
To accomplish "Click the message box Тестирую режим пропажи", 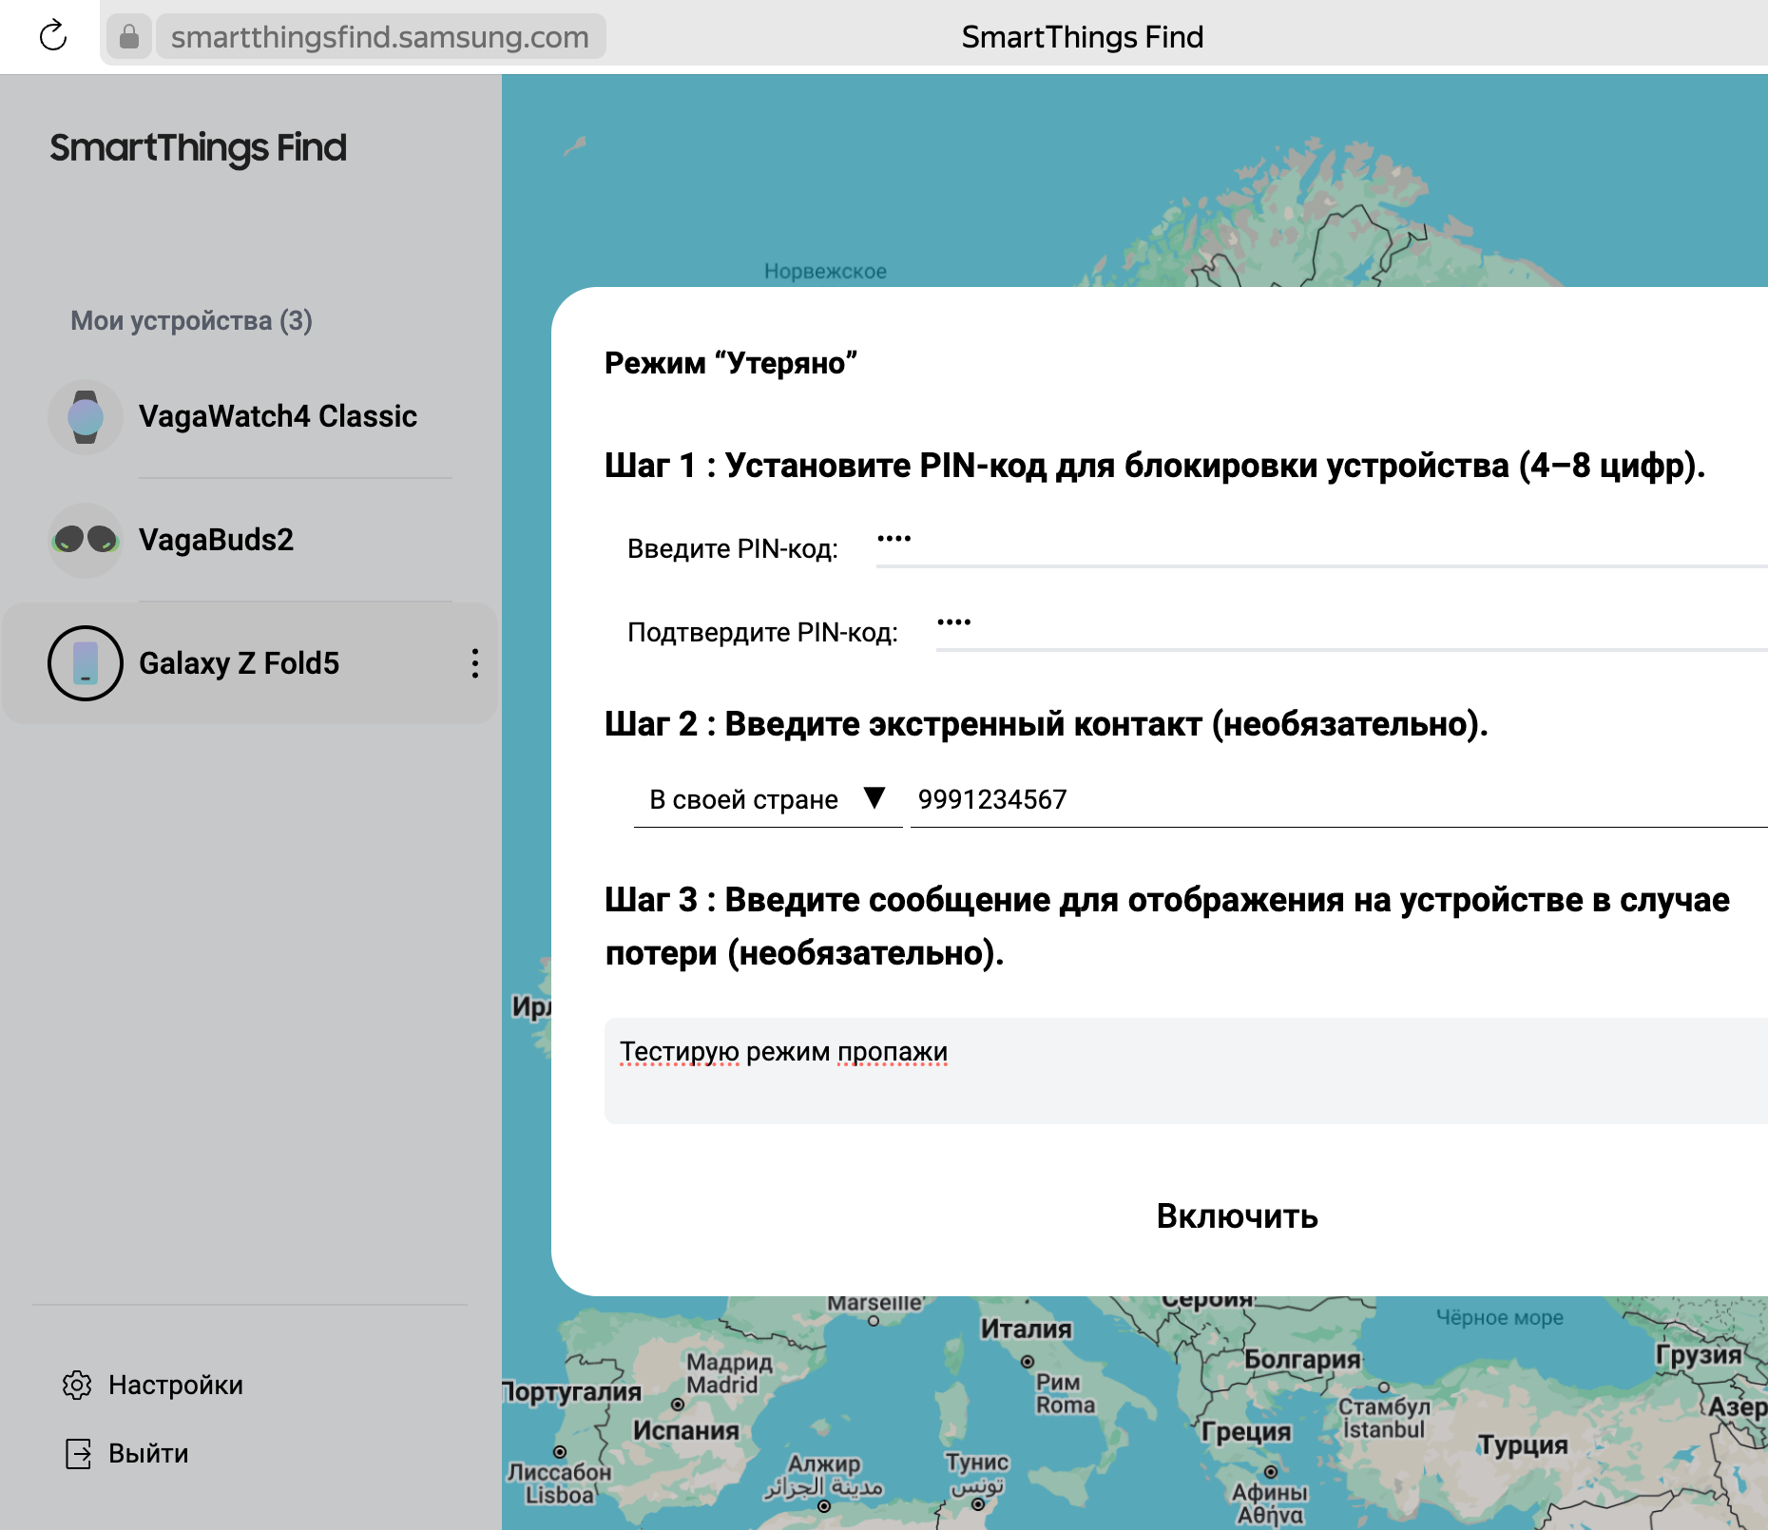I will pyautogui.click(x=1186, y=1071).
